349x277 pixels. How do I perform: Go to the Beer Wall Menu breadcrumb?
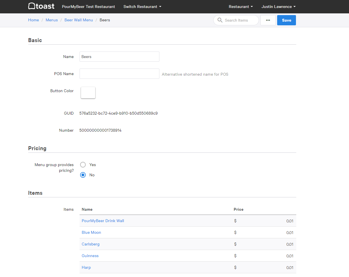pyautogui.click(x=79, y=20)
